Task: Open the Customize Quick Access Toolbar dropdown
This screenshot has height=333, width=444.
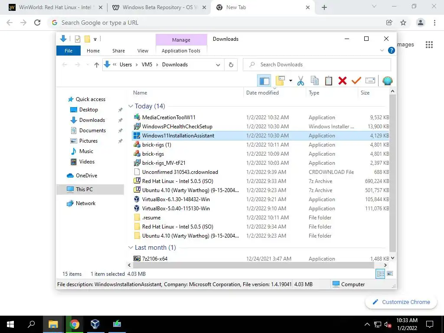Action: click(x=95, y=39)
